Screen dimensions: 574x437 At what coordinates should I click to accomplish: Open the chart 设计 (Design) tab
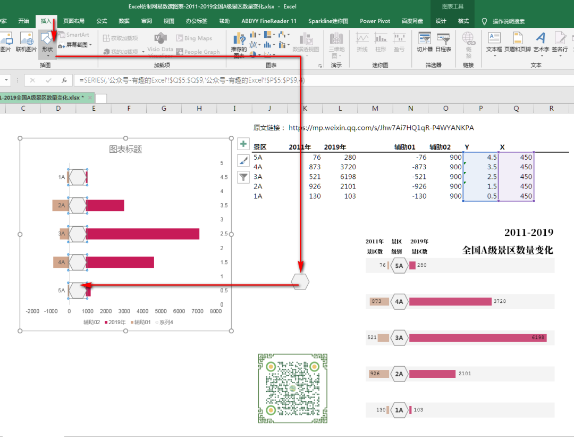coord(441,21)
